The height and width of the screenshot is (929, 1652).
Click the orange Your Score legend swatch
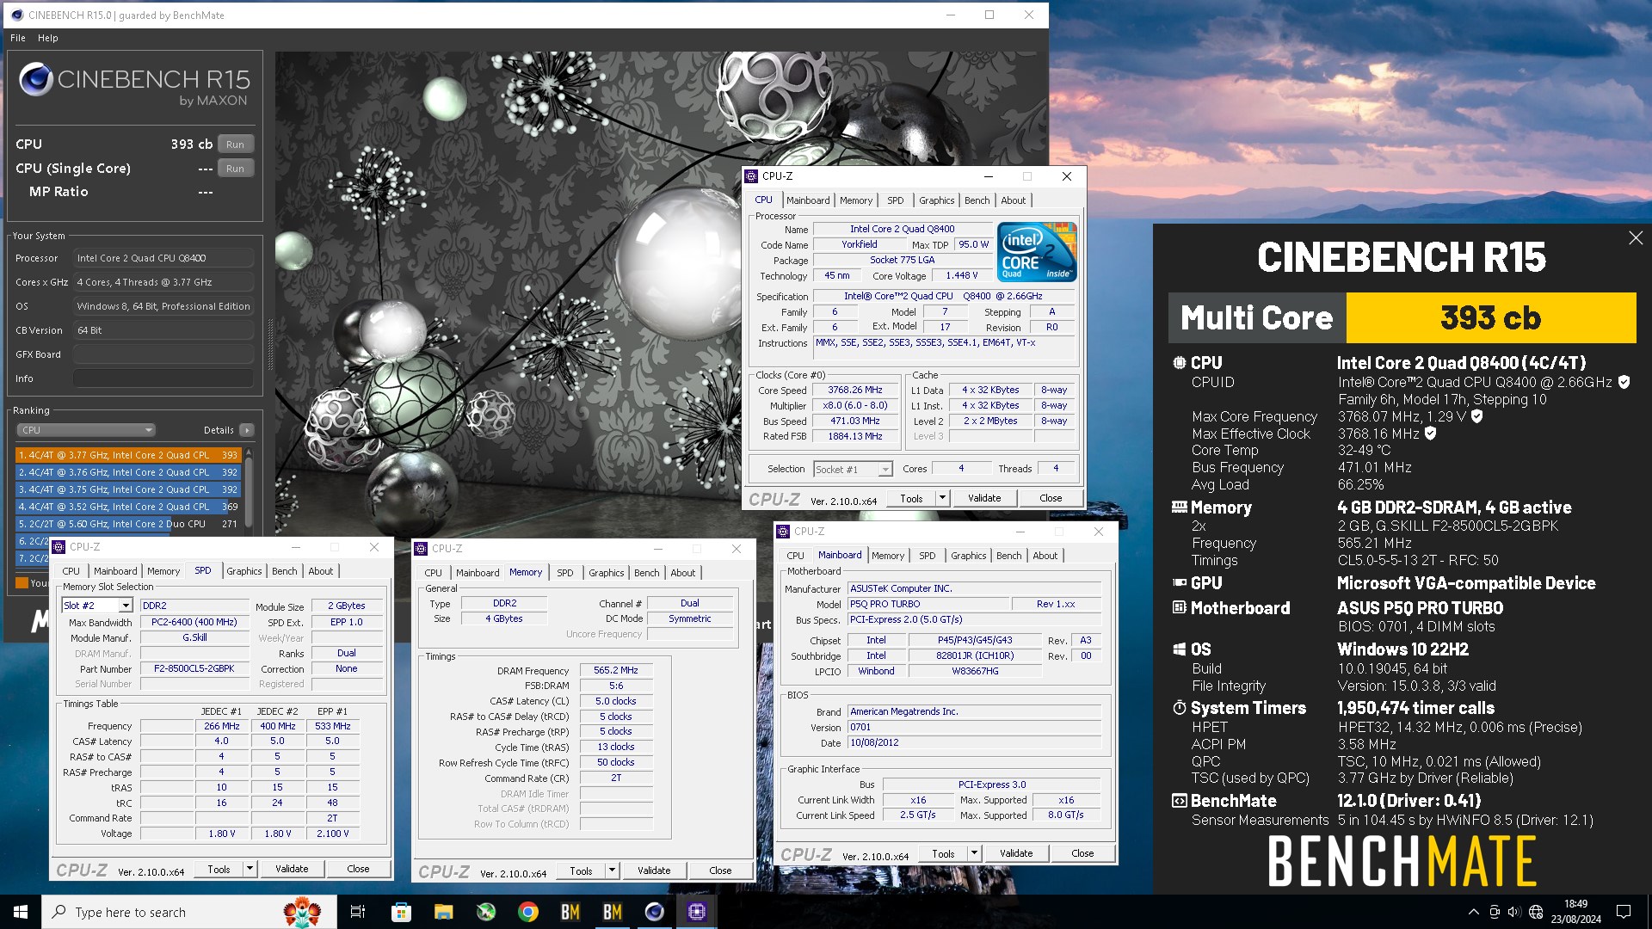pyautogui.click(x=22, y=583)
